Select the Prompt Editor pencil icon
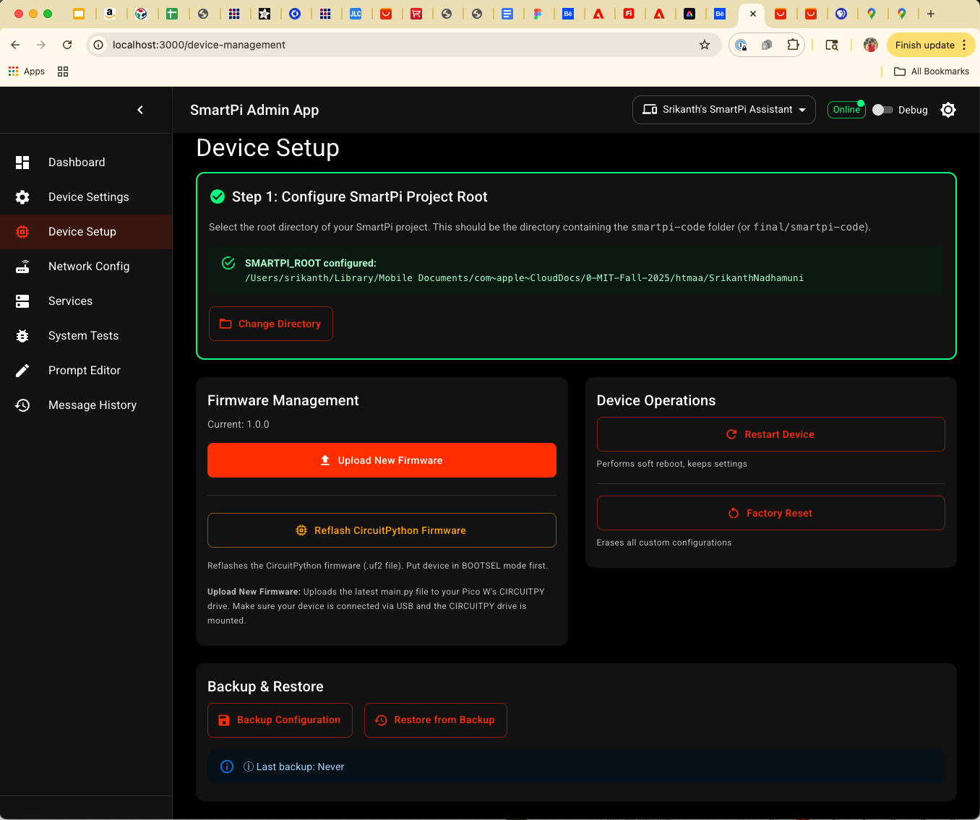The height and width of the screenshot is (820, 980). click(22, 370)
